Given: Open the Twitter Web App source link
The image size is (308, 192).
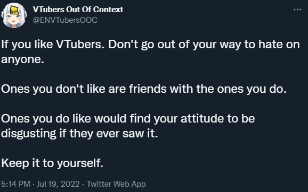Looking at the screenshot, I should (116, 184).
